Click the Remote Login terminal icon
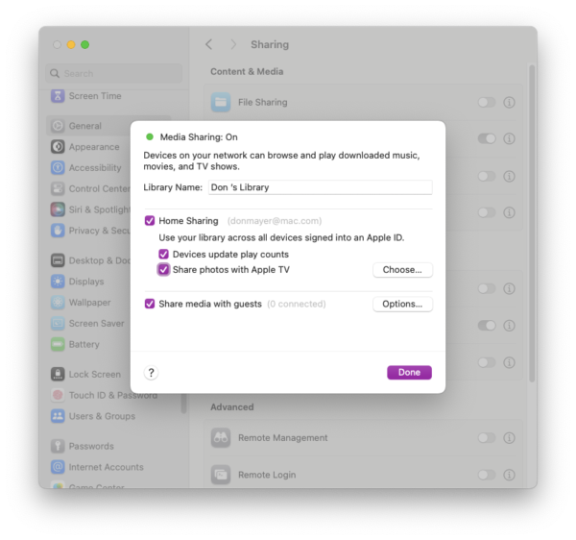 click(x=221, y=475)
